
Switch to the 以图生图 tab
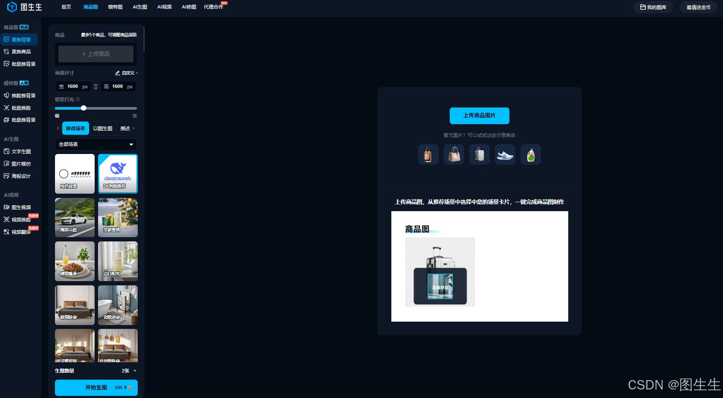click(x=103, y=128)
